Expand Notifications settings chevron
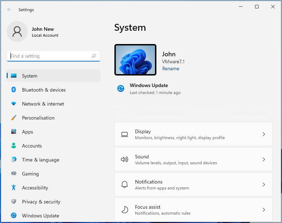Screen dimensions: 282x223 (264, 185)
